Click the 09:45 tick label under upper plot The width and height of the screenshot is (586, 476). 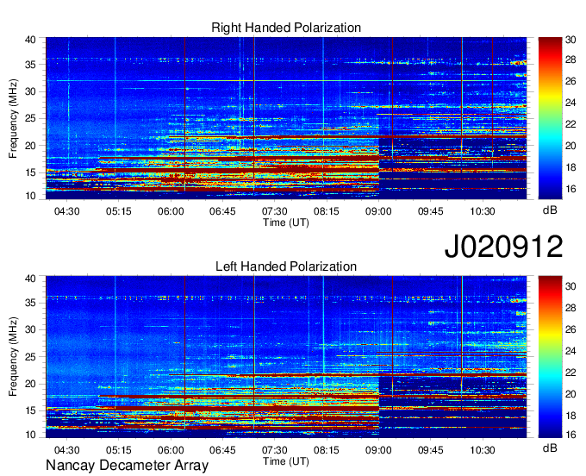(x=431, y=211)
